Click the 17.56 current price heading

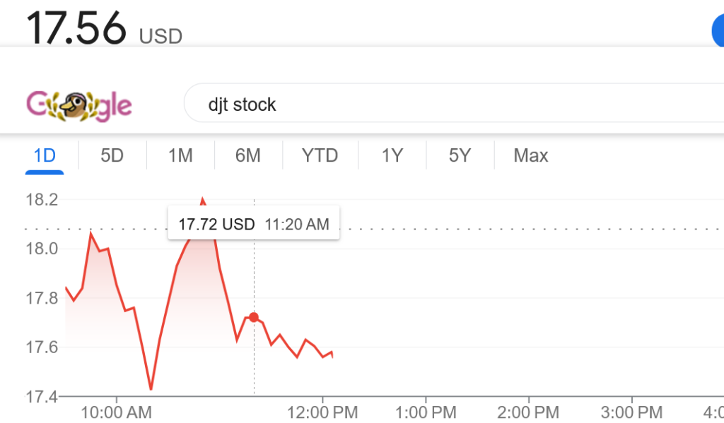[76, 27]
